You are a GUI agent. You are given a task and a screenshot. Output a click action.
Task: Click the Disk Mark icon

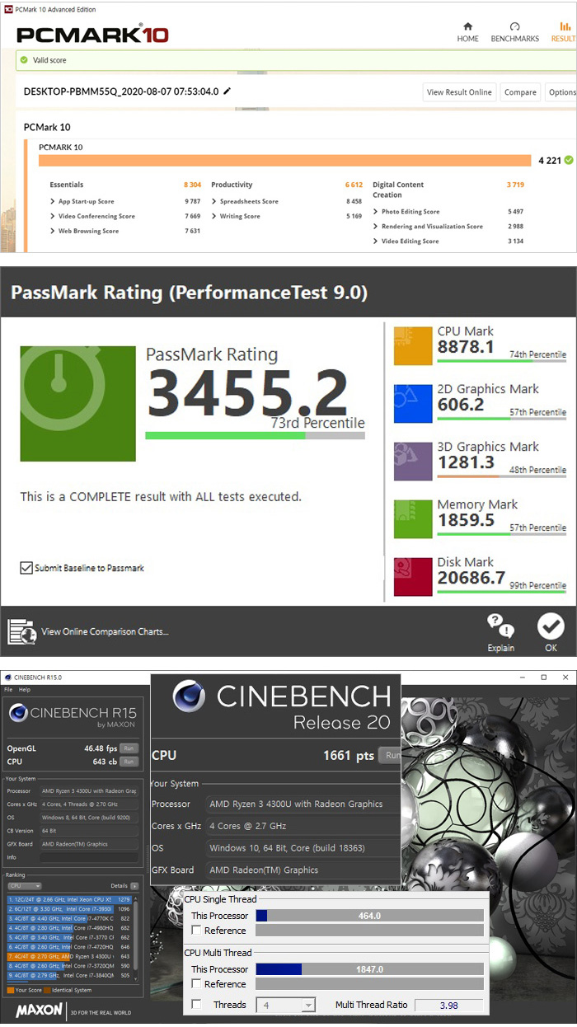pyautogui.click(x=413, y=576)
